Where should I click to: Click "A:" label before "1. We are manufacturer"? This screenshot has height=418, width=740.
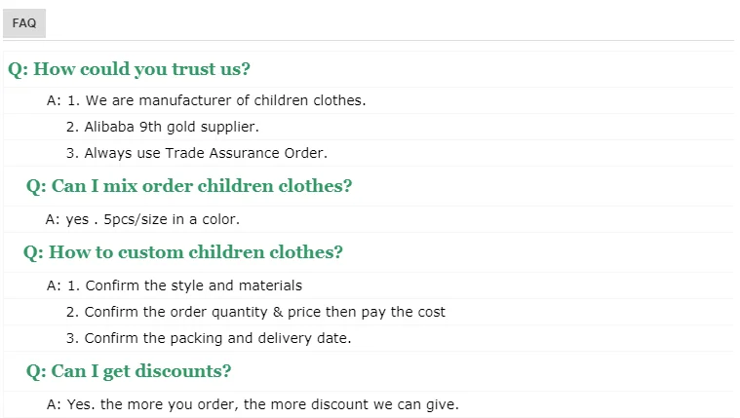55,99
